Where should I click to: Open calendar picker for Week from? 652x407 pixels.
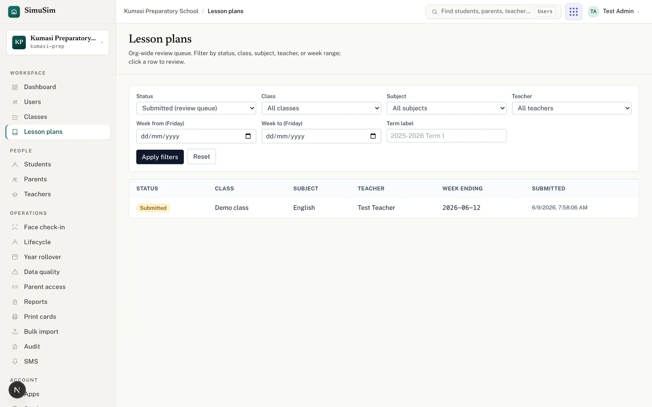[x=248, y=136]
